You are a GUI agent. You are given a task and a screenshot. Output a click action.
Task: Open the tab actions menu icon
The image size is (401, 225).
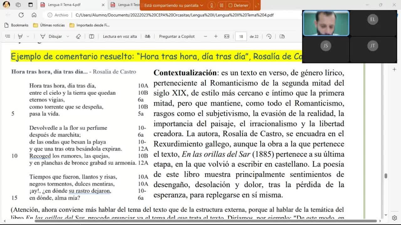(30, 5)
